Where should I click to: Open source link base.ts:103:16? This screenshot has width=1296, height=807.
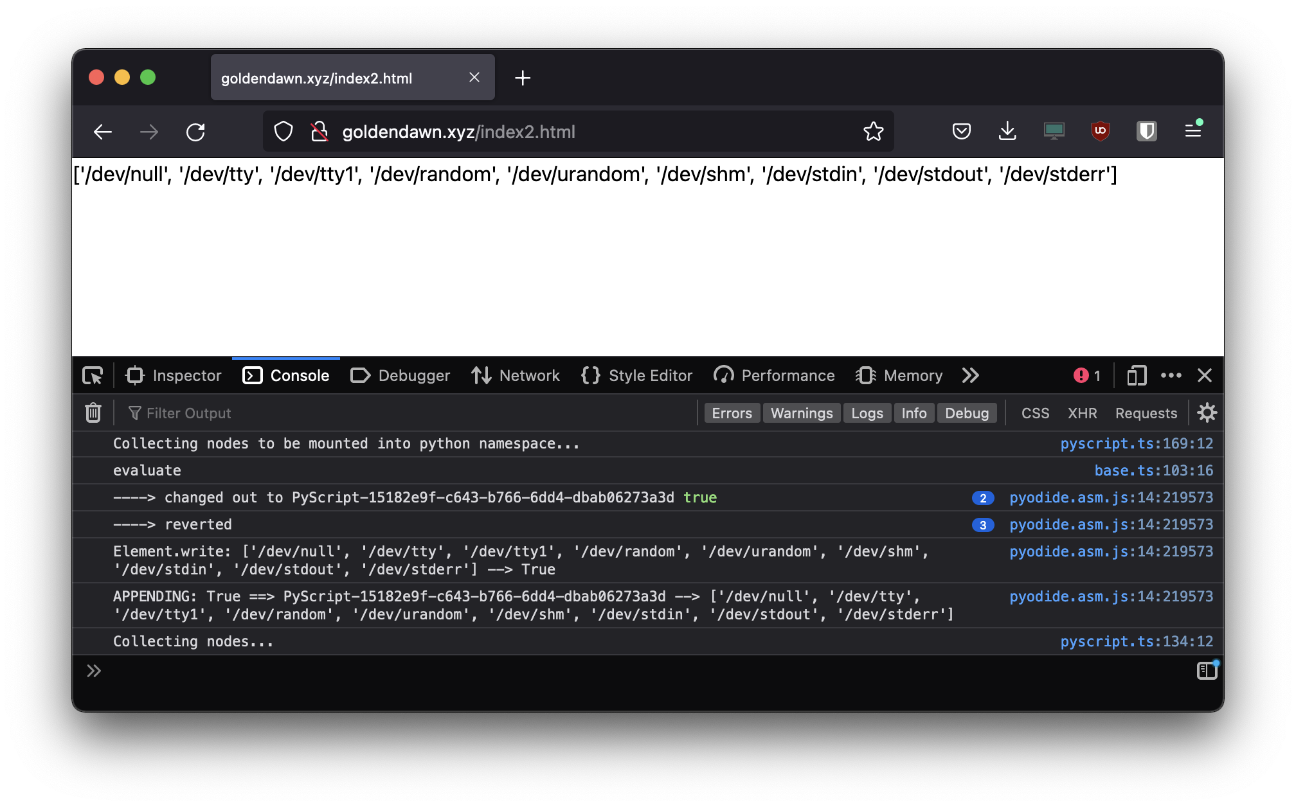coord(1154,470)
